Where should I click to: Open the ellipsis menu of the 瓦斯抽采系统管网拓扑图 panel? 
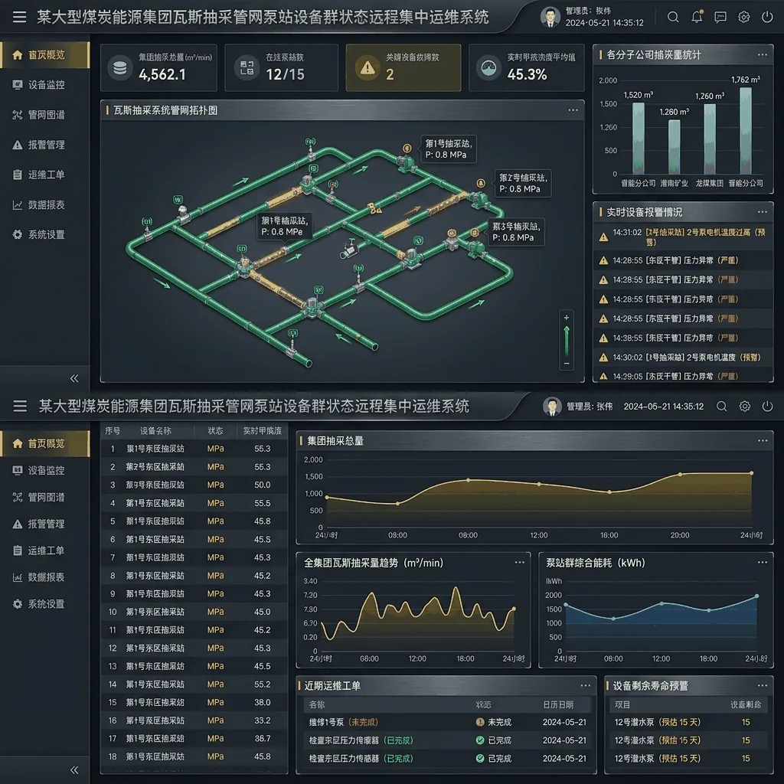[x=573, y=110]
